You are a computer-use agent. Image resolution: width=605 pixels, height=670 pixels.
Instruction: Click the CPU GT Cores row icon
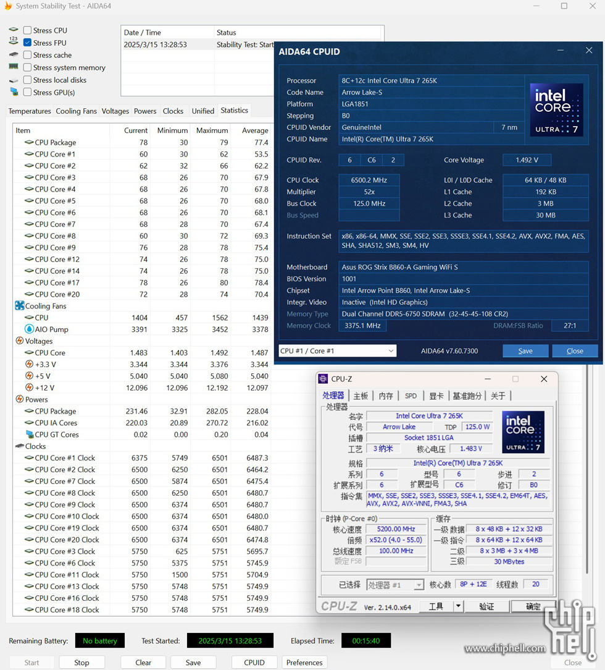(30, 434)
